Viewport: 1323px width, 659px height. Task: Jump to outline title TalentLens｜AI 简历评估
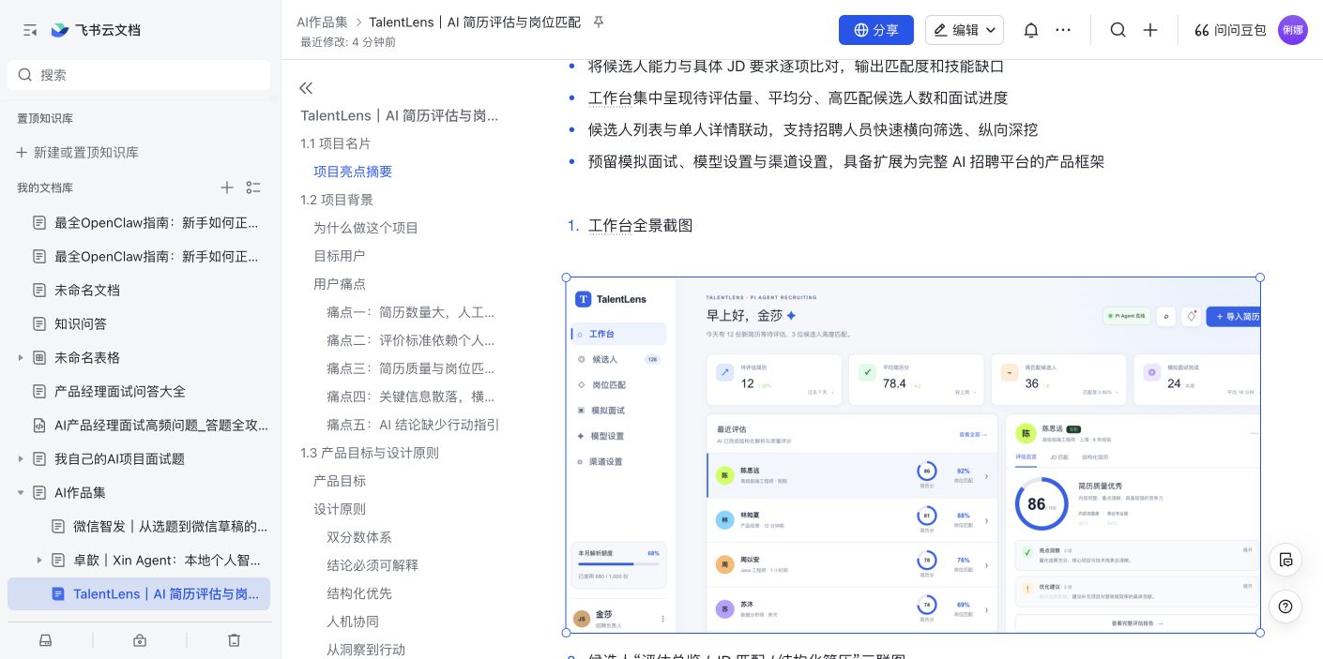click(400, 115)
